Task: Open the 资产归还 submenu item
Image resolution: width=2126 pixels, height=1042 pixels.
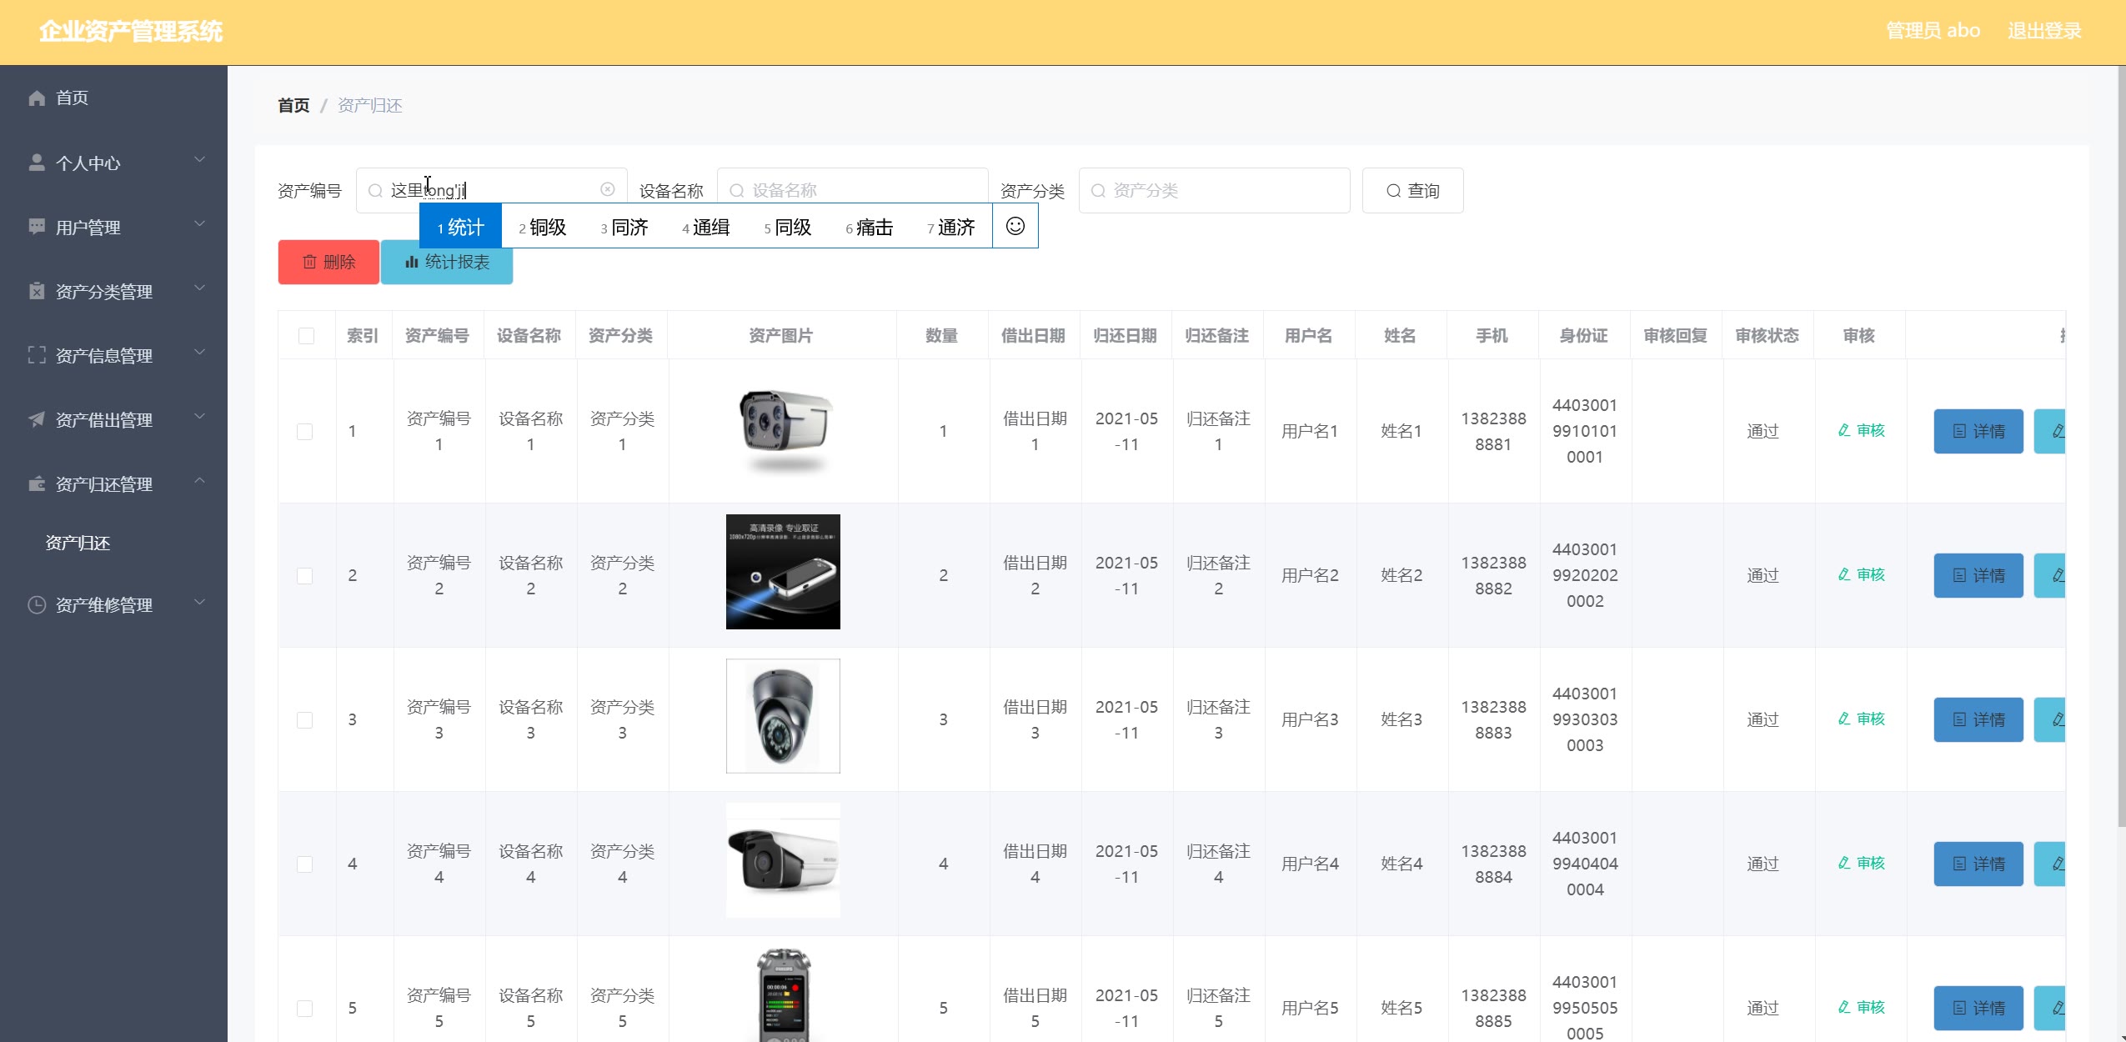Action: click(x=78, y=544)
